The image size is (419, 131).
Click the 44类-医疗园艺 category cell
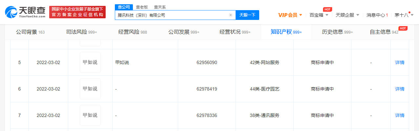point(264,89)
